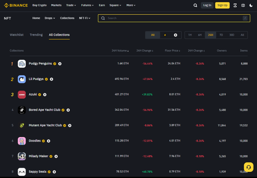257x178 pixels.
Task: Expand the NFT-Fi dropdown
Action: click(85, 18)
